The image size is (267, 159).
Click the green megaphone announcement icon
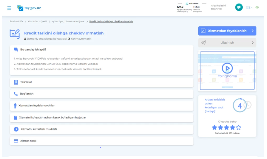(239, 7)
